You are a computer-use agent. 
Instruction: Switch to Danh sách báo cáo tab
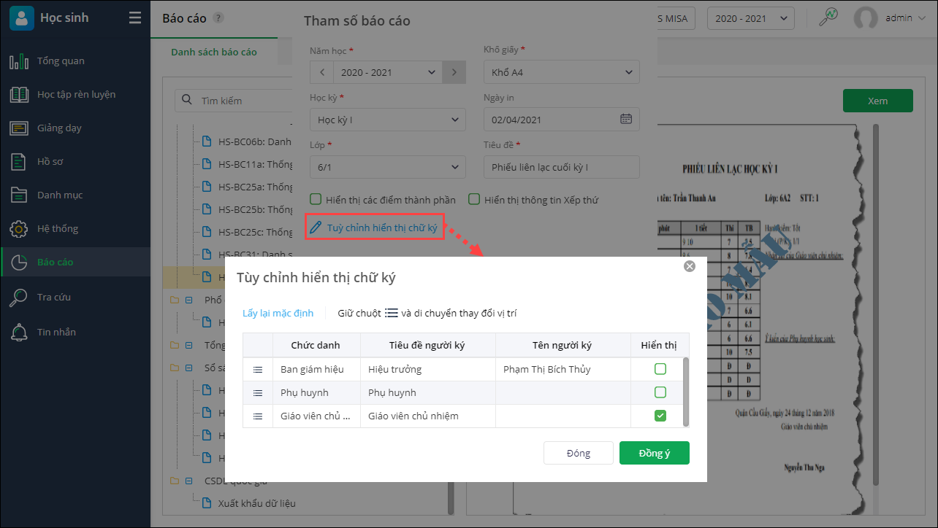[214, 53]
